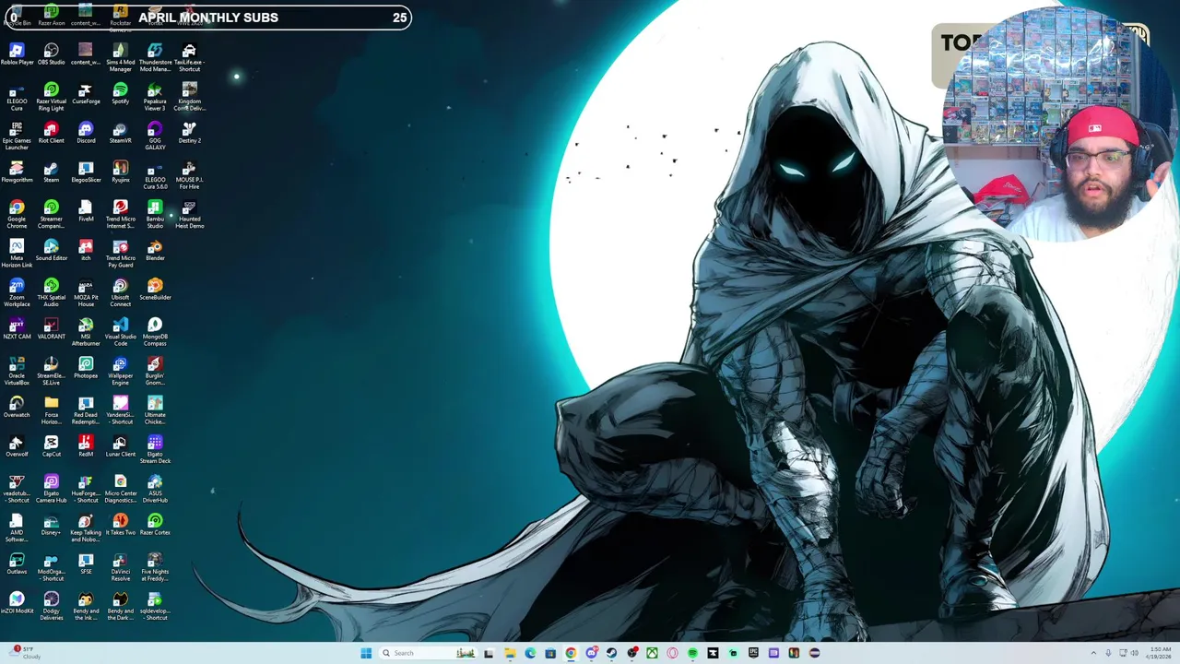Open the Zoom Workplace shortcut
This screenshot has height=664, width=1180.
pos(17,292)
